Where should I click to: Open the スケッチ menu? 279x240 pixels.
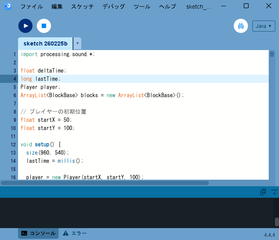point(82,7)
